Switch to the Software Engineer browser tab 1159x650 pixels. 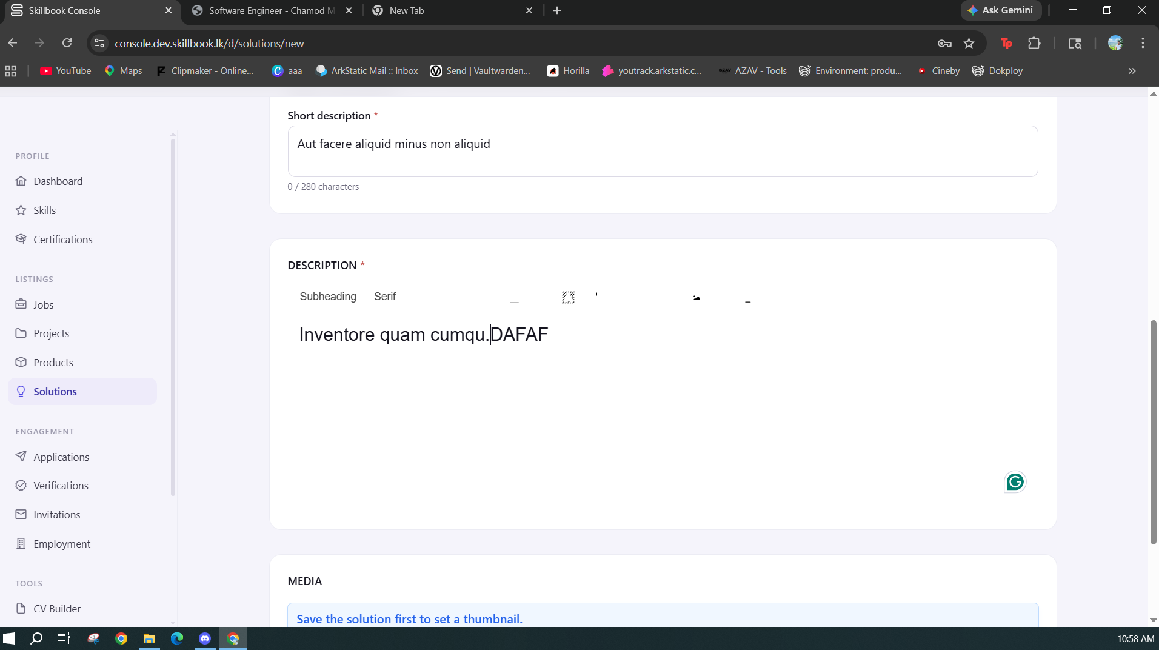[x=272, y=10]
